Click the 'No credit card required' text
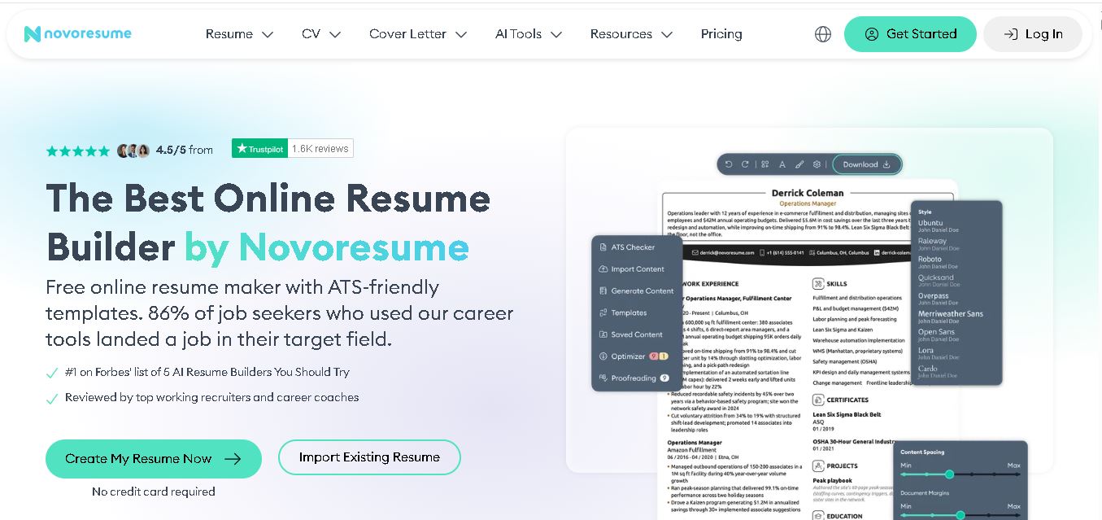Viewport: 1102px width, 520px height. [x=154, y=492]
